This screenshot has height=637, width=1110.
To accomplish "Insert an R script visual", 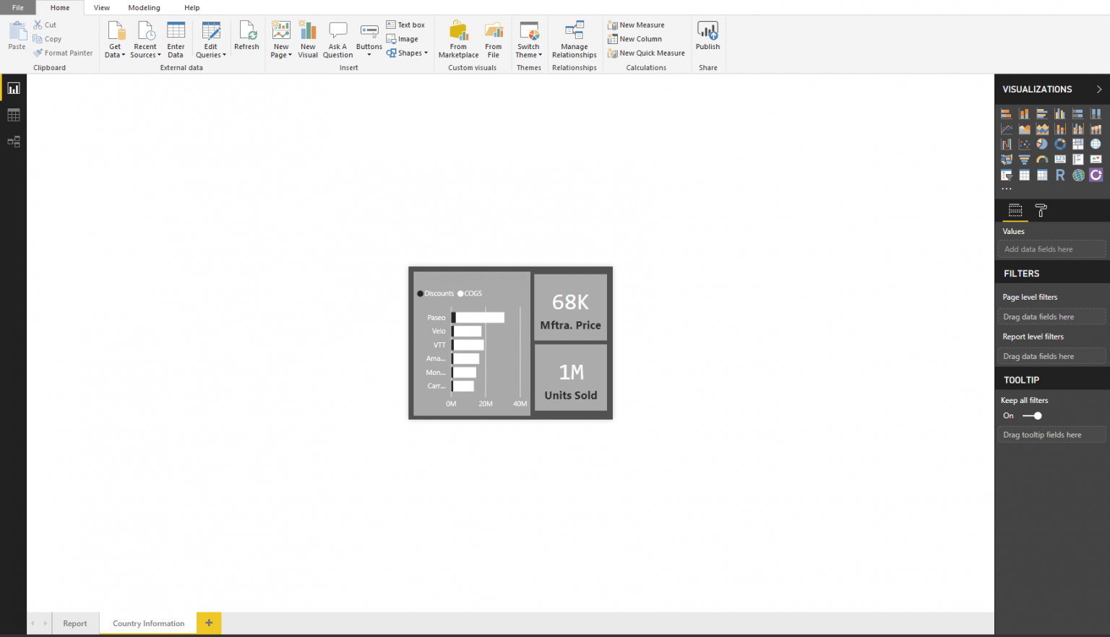I will [x=1060, y=175].
